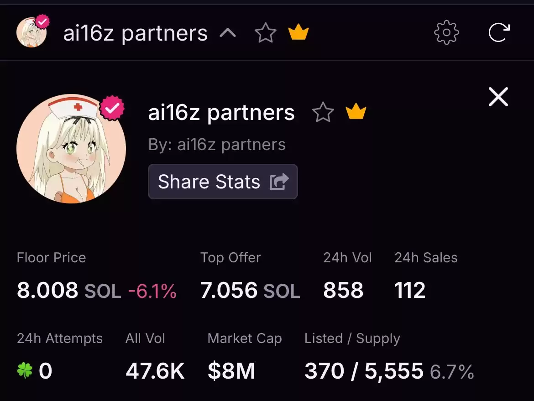The height and width of the screenshot is (401, 534).
Task: Click the Share Stats button
Action: click(x=223, y=182)
